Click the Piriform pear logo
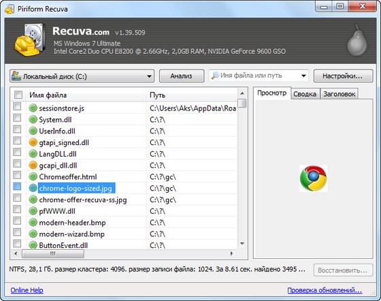This screenshot has height=301, width=381. pos(357,40)
